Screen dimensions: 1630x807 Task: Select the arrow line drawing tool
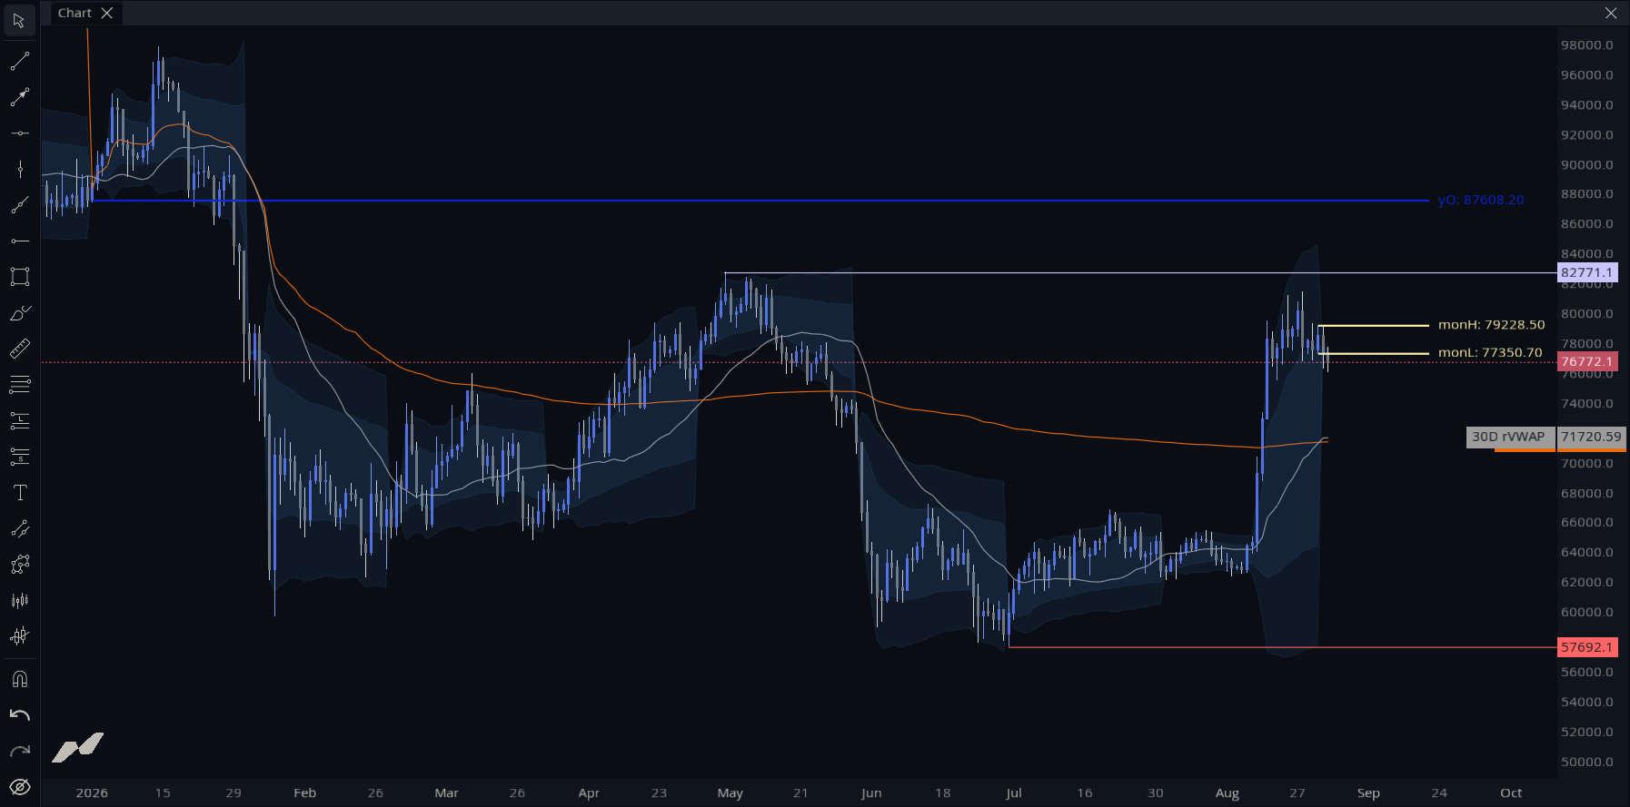click(19, 97)
